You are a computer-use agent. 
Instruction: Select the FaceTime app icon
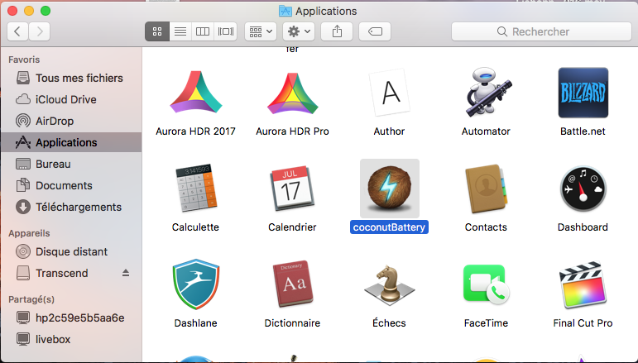(487, 284)
